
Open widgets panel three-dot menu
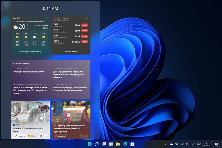(94, 5)
